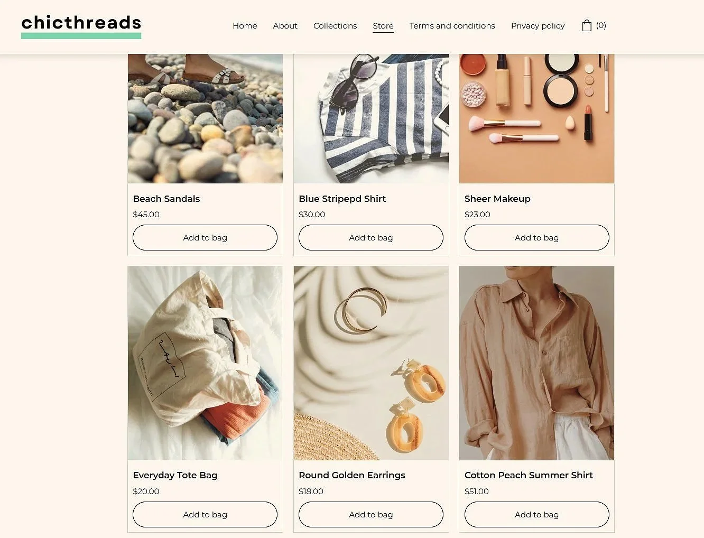The height and width of the screenshot is (538, 704).
Task: Select the Store nav link
Action: tap(383, 26)
